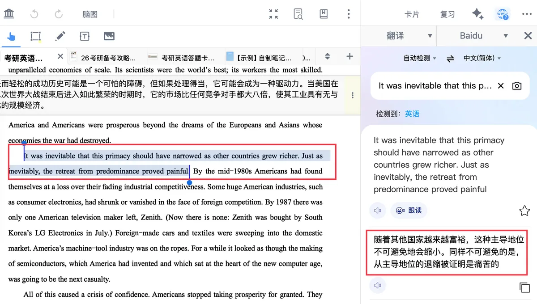The height and width of the screenshot is (304, 537).
Task: Open the 中文(简体) target language dropdown
Action: (482, 58)
